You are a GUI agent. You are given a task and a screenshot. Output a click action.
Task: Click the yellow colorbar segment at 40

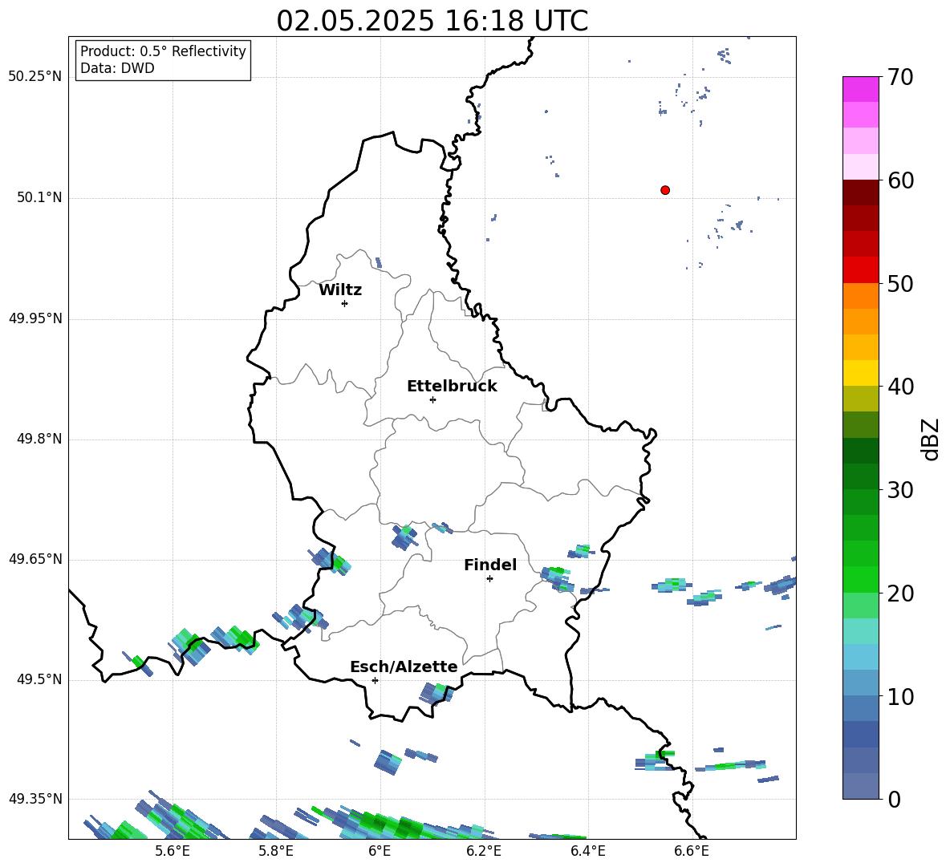(x=860, y=373)
